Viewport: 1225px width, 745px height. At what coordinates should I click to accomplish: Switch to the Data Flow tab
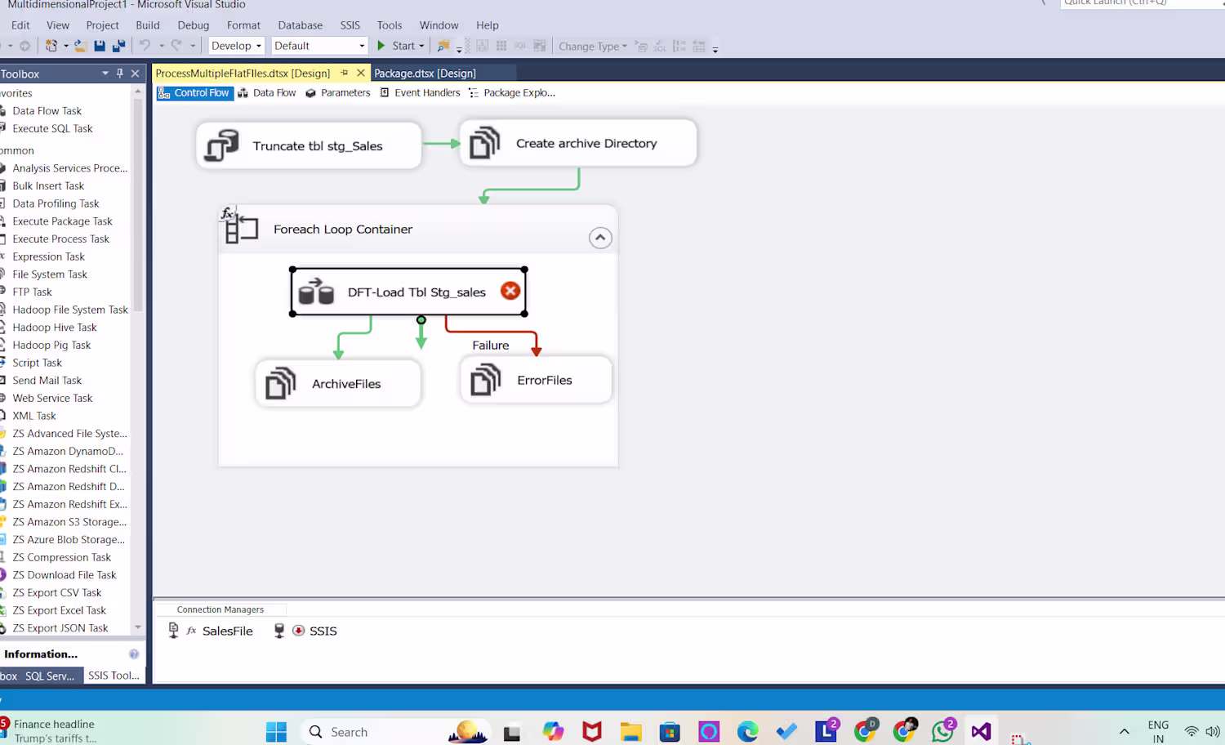[267, 93]
